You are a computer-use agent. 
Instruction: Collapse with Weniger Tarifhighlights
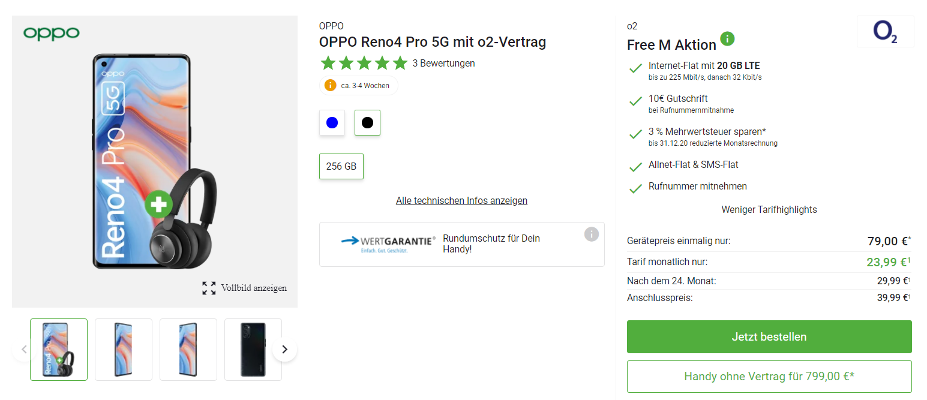[769, 209]
